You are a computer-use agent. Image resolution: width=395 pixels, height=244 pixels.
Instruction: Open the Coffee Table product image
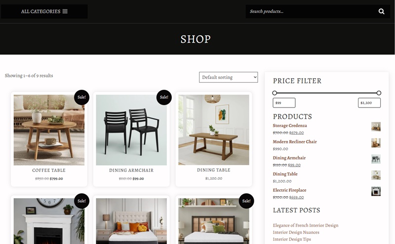point(49,130)
